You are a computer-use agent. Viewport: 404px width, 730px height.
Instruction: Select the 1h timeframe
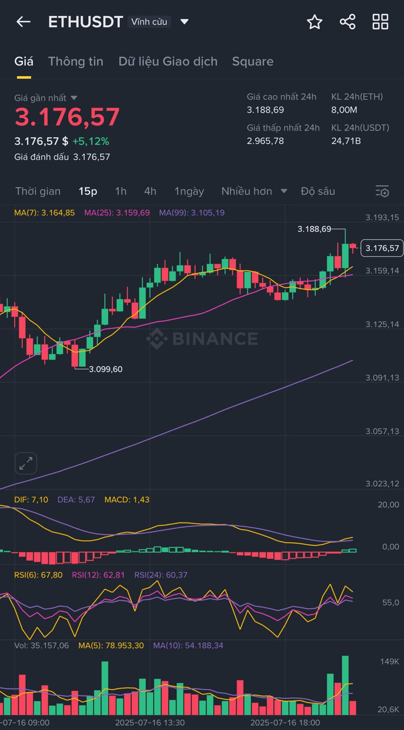[x=121, y=191]
